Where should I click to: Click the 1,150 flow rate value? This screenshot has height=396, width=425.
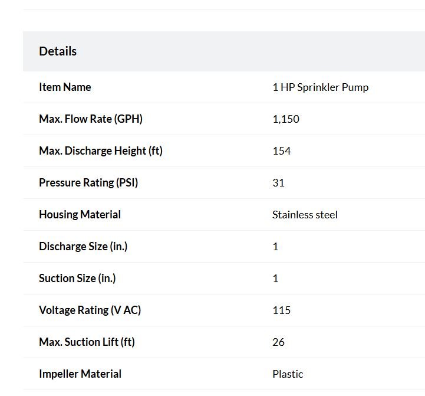coord(286,119)
